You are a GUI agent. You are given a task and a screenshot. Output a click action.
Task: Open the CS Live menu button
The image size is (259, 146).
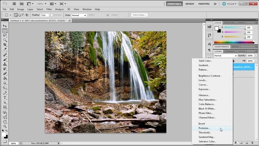click(x=229, y=4)
